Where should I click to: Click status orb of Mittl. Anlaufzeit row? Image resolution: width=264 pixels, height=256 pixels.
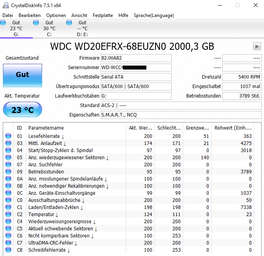point(8,143)
